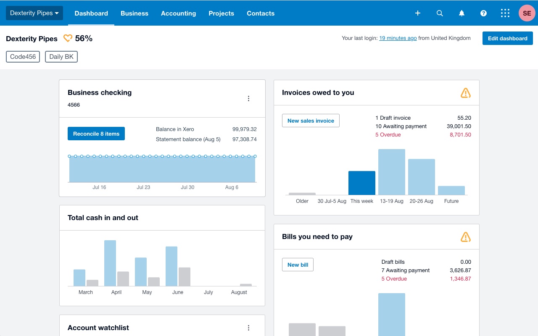
Task: Select the This week invoice bar
Action: (x=361, y=183)
